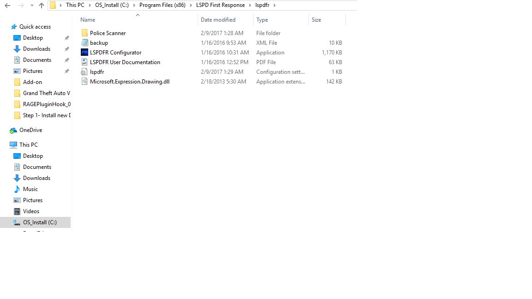Viewport: 532px width, 299px height.
Task: Open Step 1- Install new folder shortcut
Action: click(47, 115)
